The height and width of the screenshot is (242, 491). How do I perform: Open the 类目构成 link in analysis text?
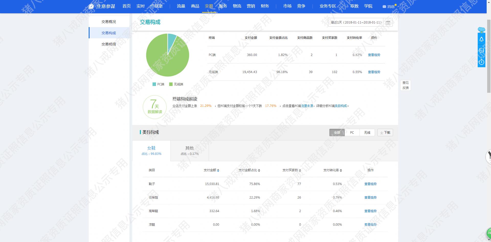click(x=341, y=106)
